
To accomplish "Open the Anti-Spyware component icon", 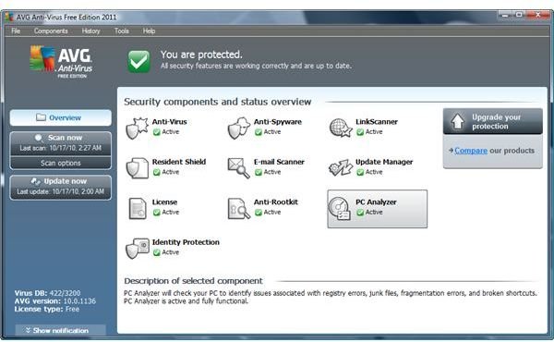I will 239,128.
